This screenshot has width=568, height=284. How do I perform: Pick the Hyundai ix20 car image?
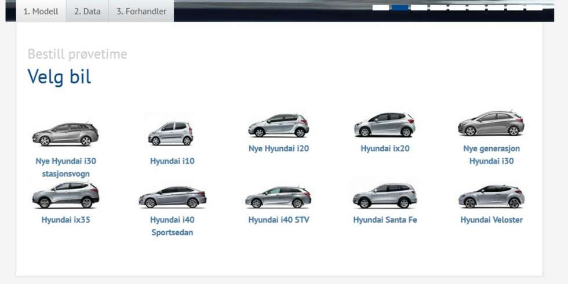click(x=385, y=125)
